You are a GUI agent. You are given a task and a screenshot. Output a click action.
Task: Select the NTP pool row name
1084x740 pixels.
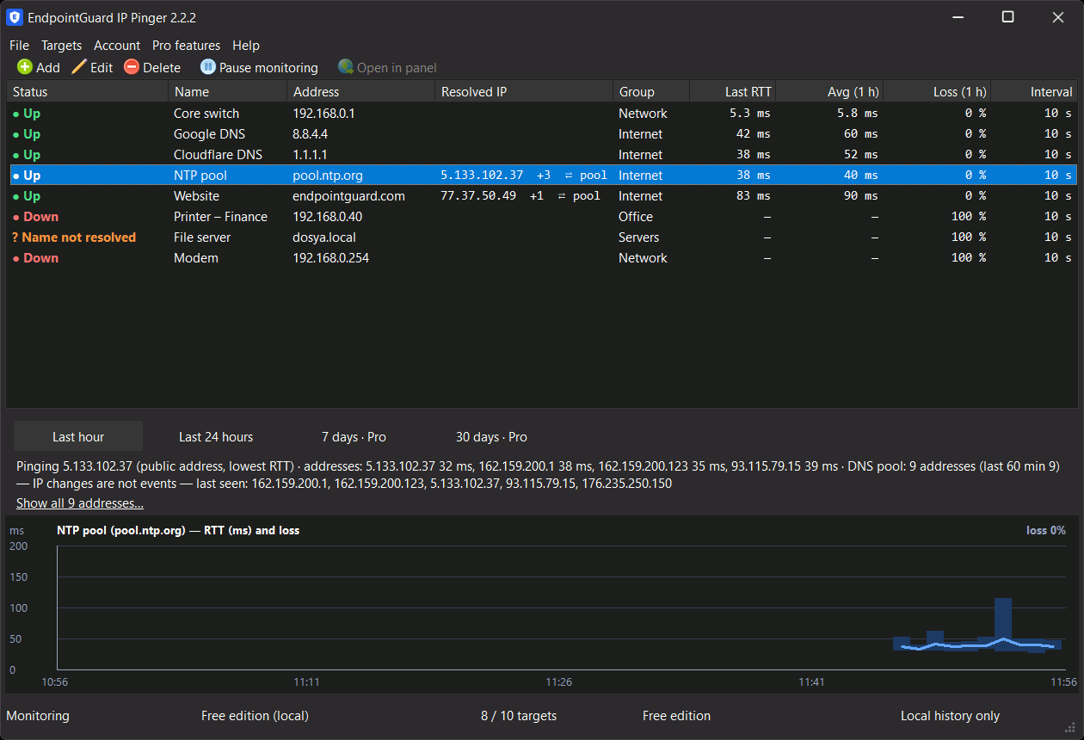coord(199,176)
